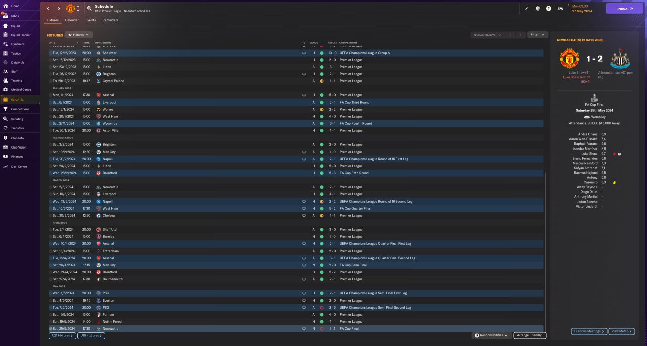The width and height of the screenshot is (647, 346).
Task: Sort by the Date column header
Action: [52, 43]
